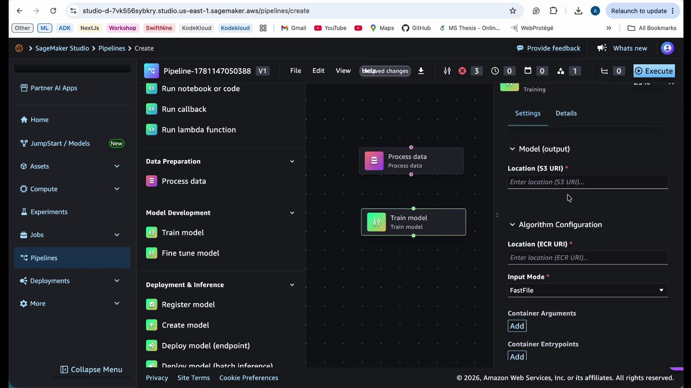Click the Location (S3 URI) input field
Image resolution: width=691 pixels, height=388 pixels.
[588, 182]
